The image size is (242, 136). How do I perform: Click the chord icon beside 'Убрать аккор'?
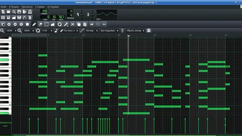pyautogui.click(x=123, y=31)
